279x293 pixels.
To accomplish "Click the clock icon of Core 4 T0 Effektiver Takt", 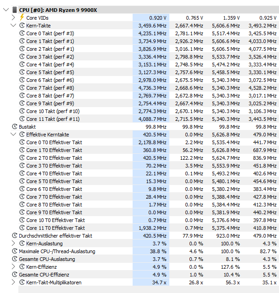I will (22, 174).
